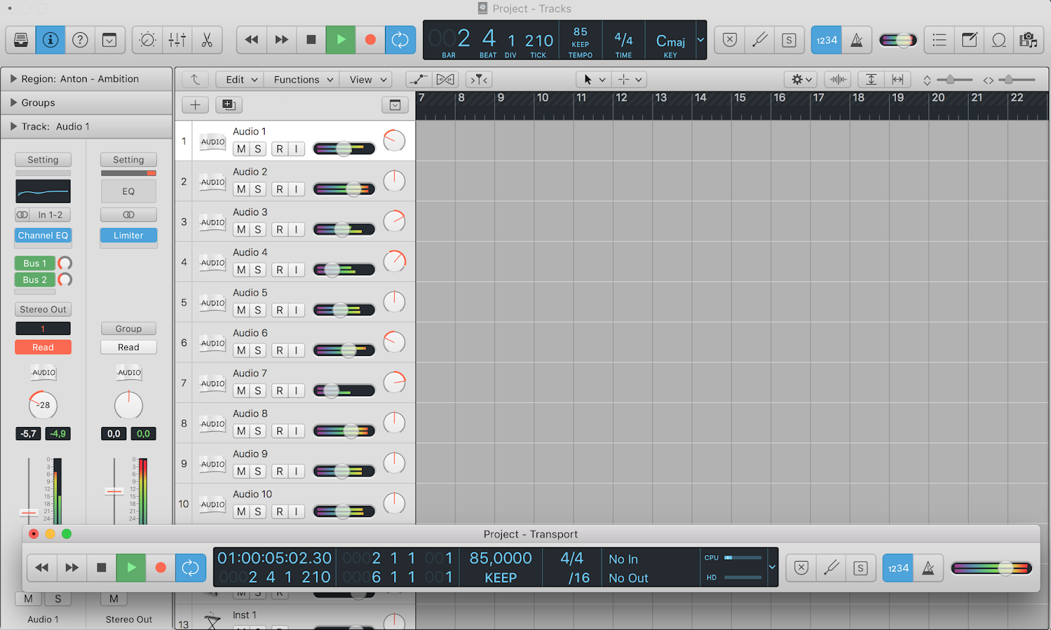Image resolution: width=1051 pixels, height=630 pixels.
Task: Toggle Vertical Auto Zoom button
Action: click(871, 79)
